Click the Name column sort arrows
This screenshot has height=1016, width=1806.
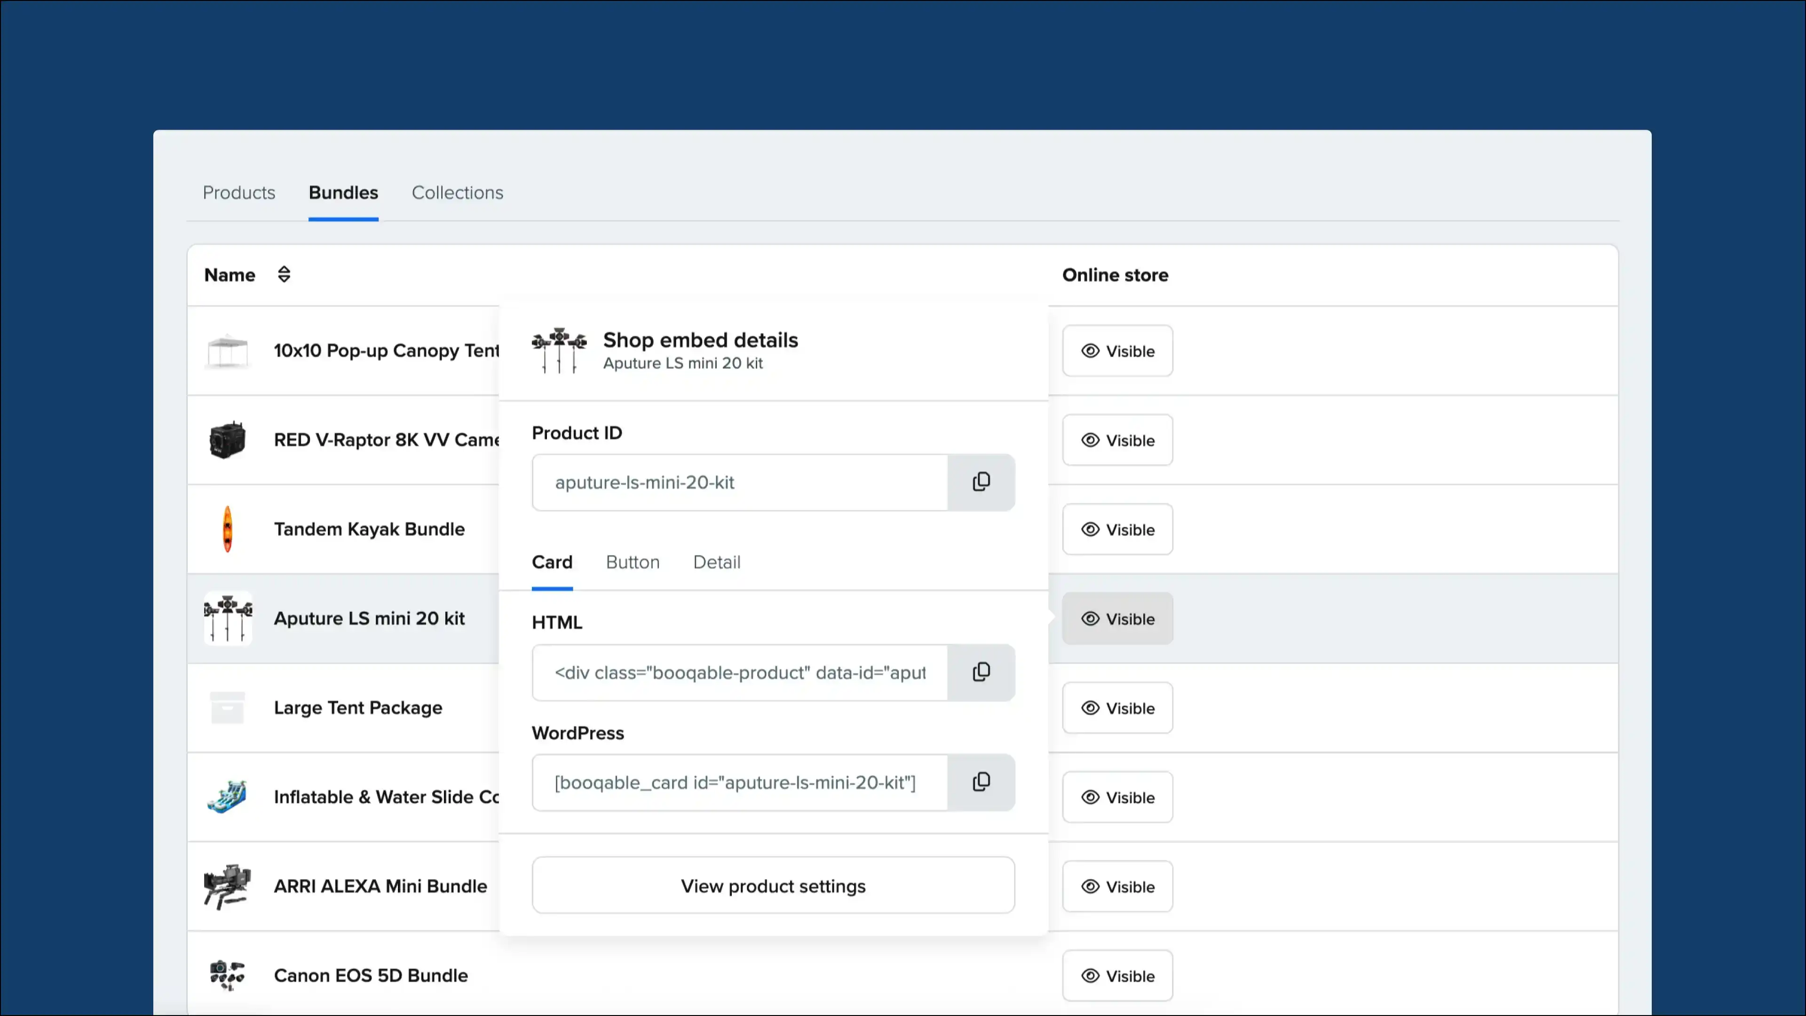284,274
